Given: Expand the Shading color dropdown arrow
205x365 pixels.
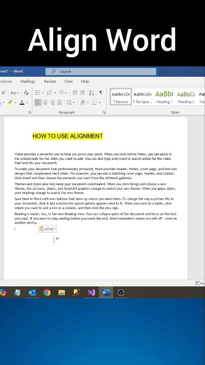Looking at the screenshot, I should tap(88, 102).
